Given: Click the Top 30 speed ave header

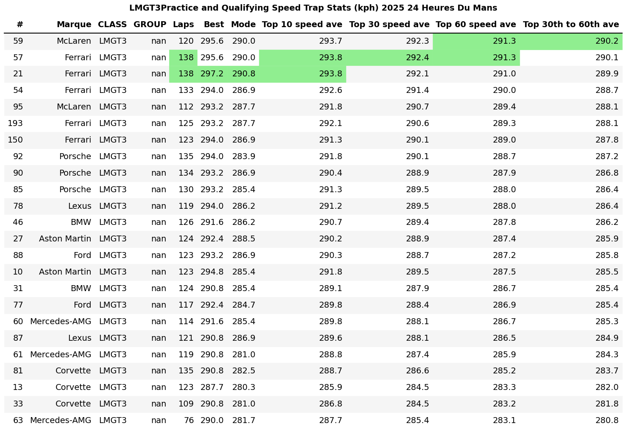Looking at the screenshot, I should pos(388,24).
